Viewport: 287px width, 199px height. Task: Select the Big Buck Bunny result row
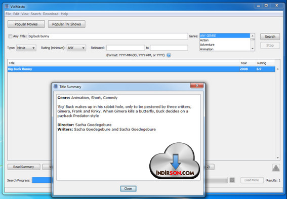[141, 69]
